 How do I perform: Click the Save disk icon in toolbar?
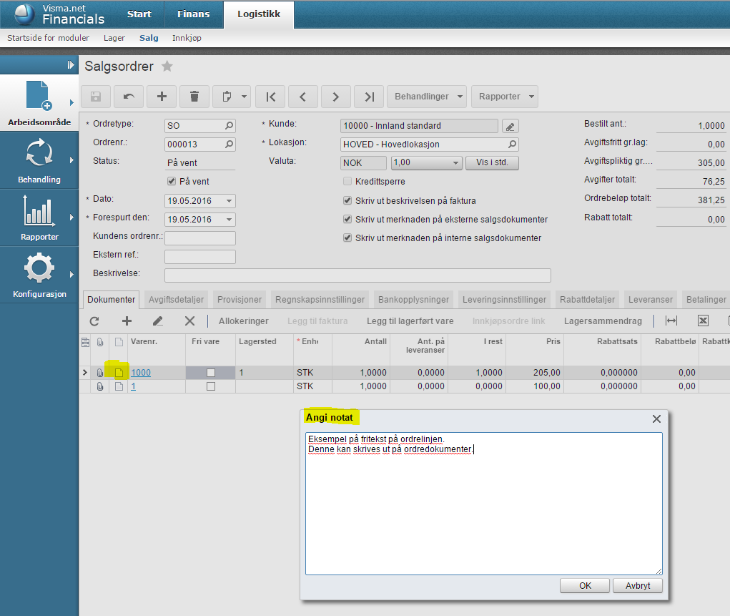[x=96, y=97]
